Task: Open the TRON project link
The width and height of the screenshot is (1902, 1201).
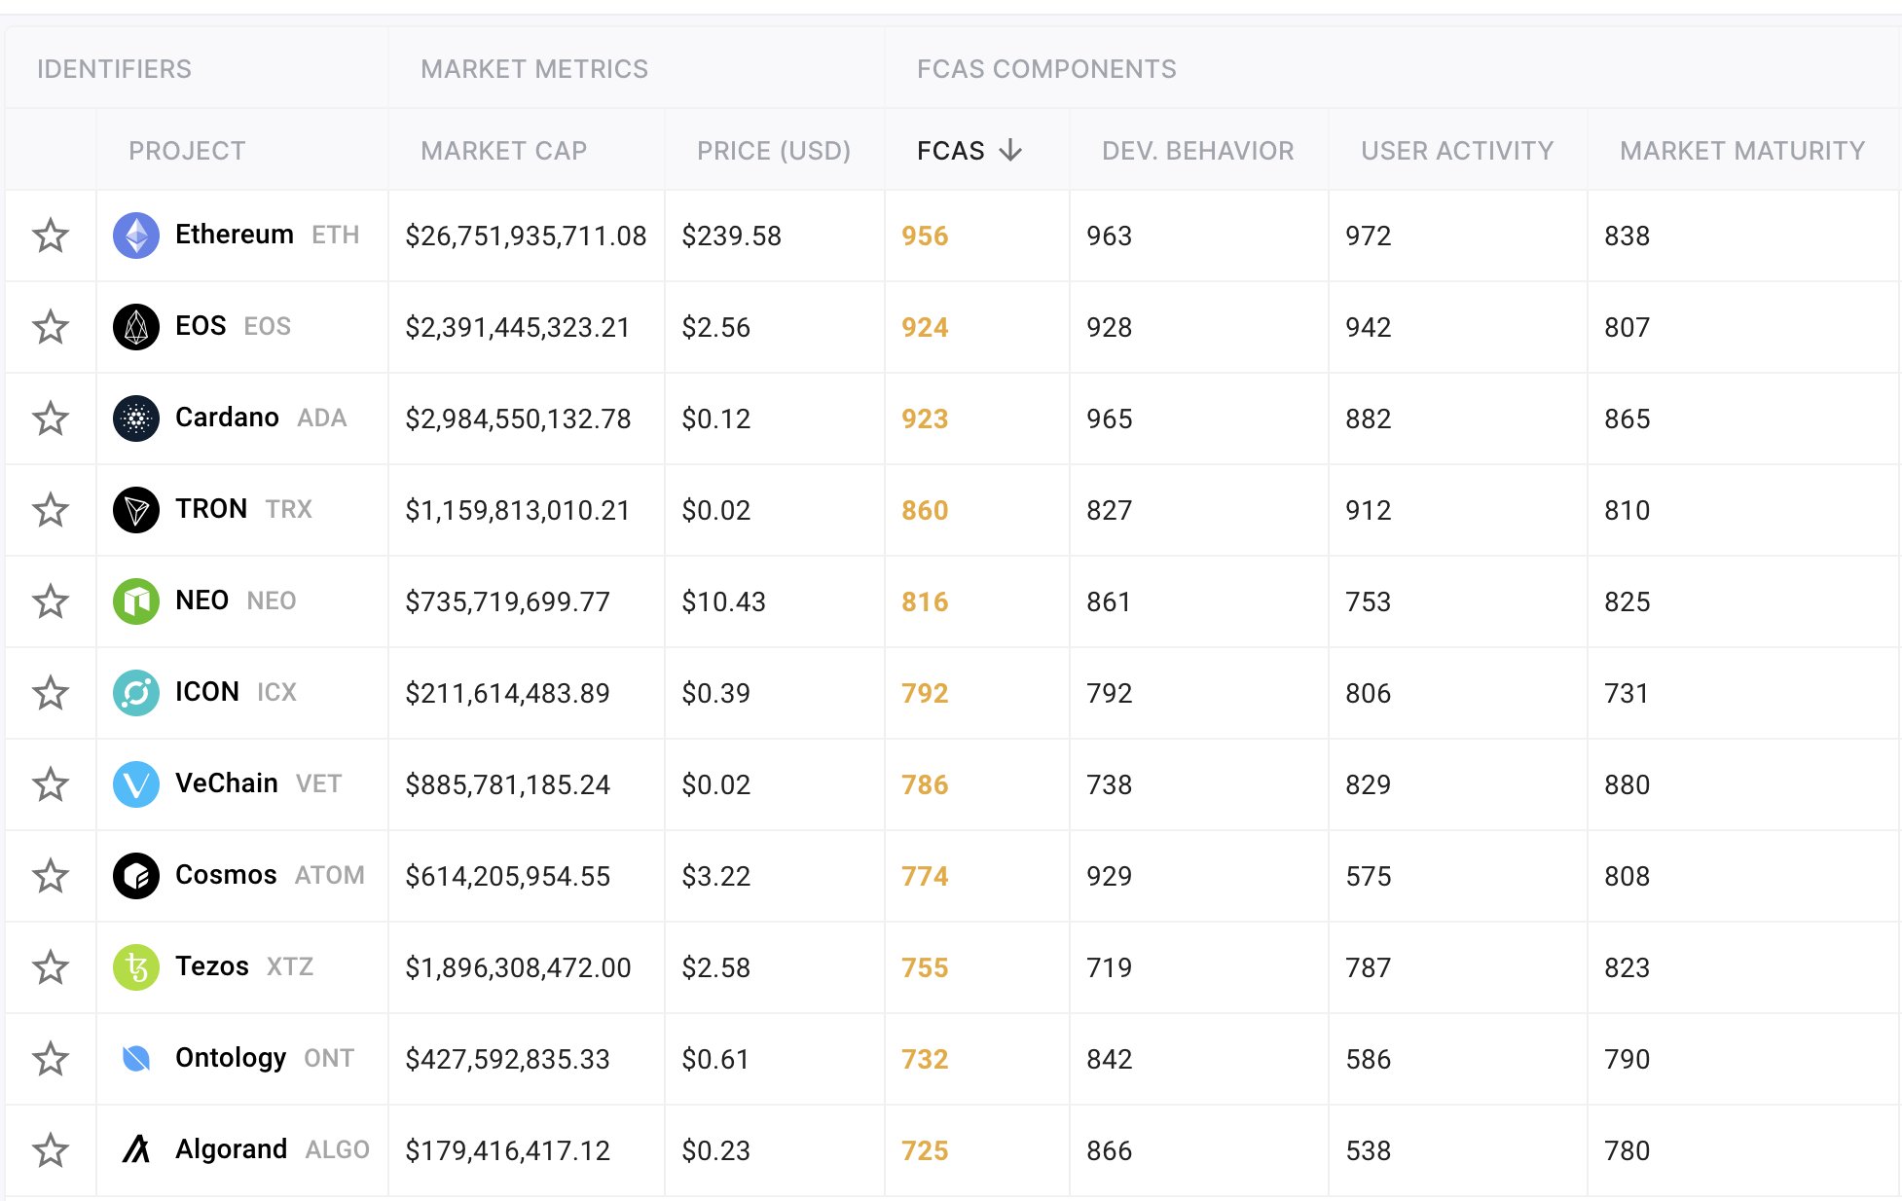Action: [x=211, y=509]
